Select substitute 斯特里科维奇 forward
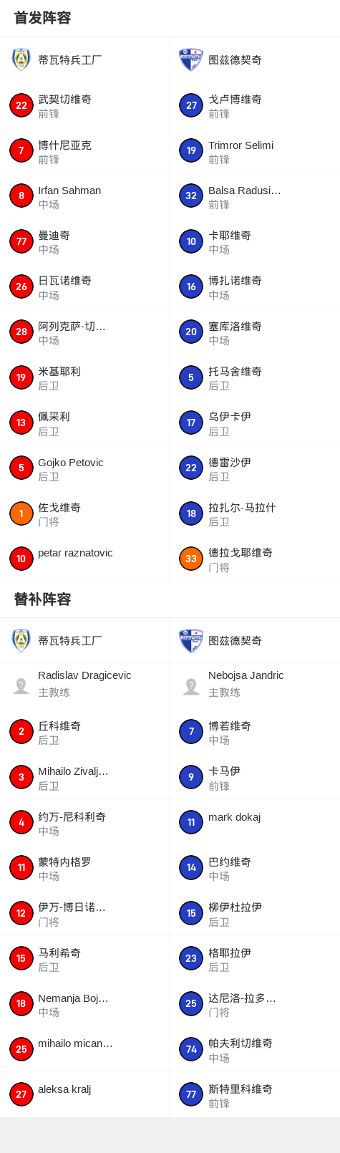Image resolution: width=340 pixels, height=1153 pixels. [255, 1094]
